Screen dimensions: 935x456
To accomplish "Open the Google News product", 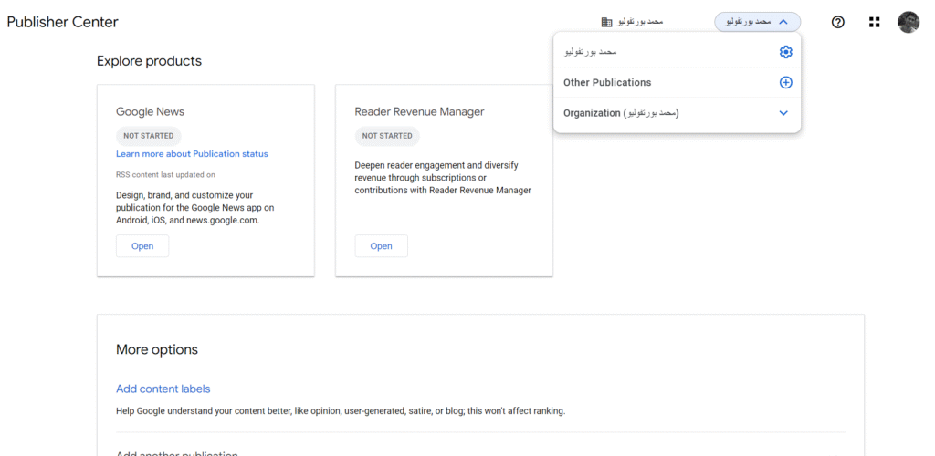I will point(142,246).
